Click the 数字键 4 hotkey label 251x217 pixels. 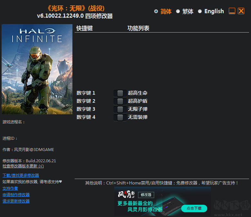click(86, 117)
